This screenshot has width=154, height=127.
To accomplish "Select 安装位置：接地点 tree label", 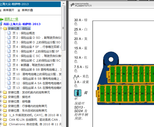I will [19, 97].
